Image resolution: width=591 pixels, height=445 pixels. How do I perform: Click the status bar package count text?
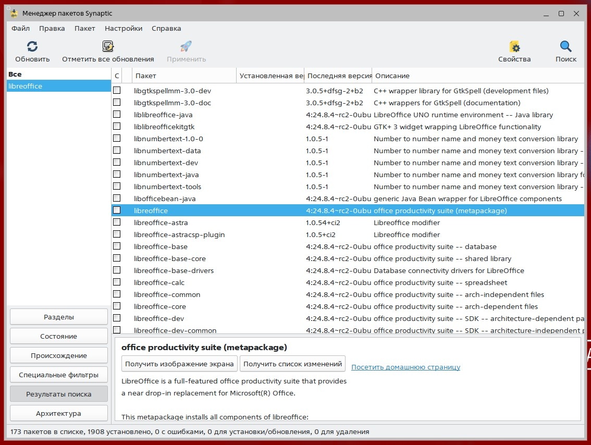pyautogui.click(x=190, y=432)
